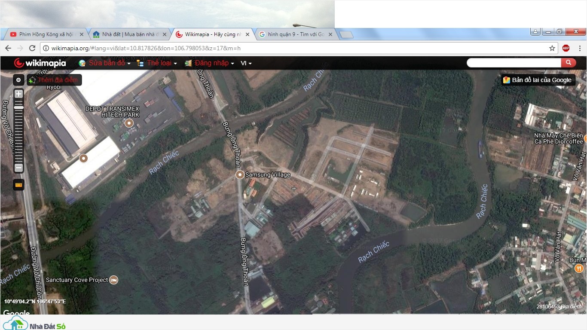Viewport: 587px width, 330px height.
Task: Close the Nhà đất tab
Action: click(165, 34)
